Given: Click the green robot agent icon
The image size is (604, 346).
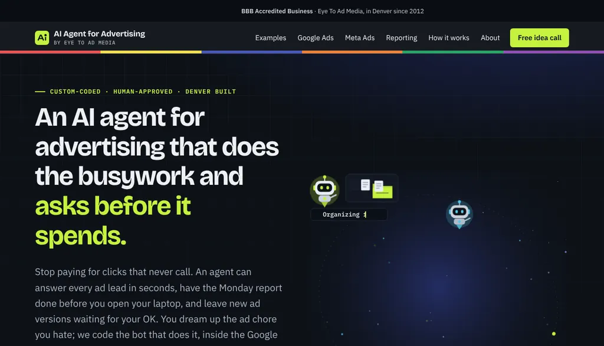Looking at the screenshot, I should [x=325, y=191].
